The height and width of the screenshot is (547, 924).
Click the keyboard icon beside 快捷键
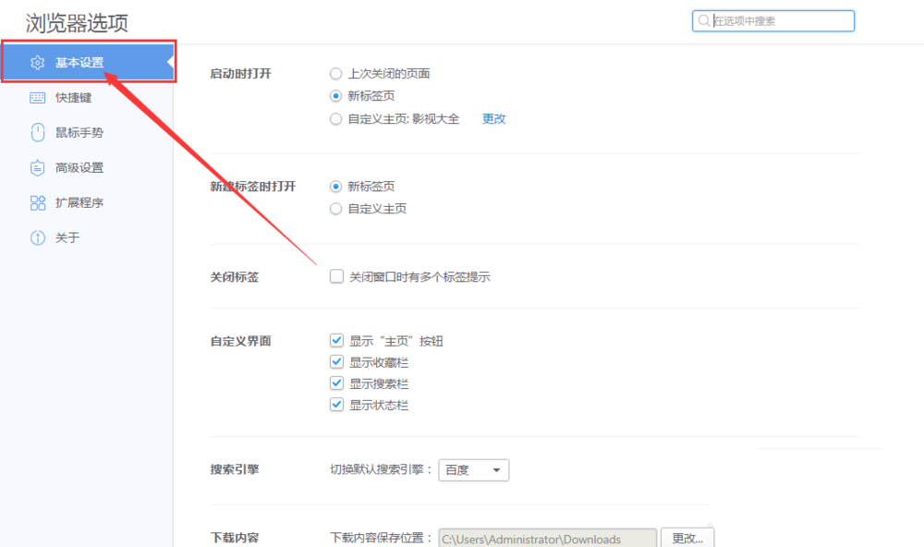(x=37, y=97)
